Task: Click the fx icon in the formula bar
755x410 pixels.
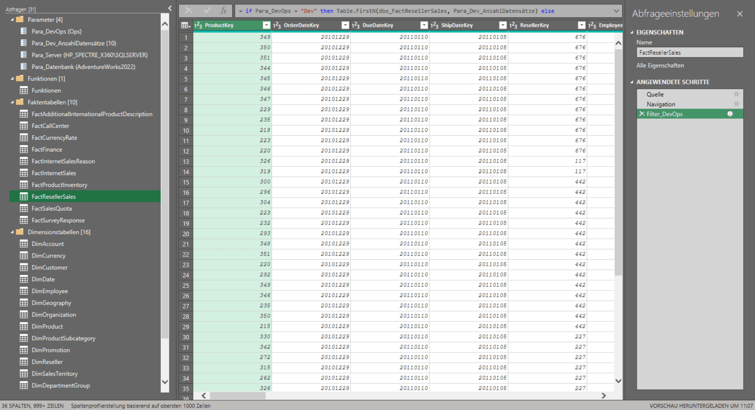Action: point(223,11)
